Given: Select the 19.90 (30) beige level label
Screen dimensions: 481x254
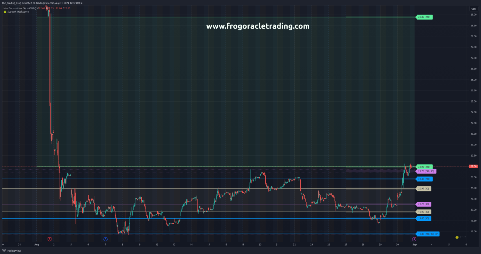Looking at the screenshot, I should (423, 212).
